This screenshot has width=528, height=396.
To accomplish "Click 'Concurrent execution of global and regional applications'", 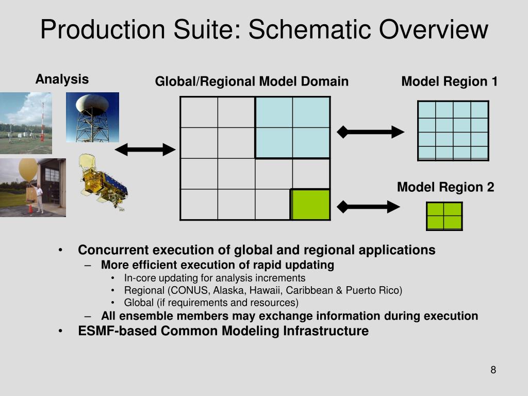I will point(257,250).
